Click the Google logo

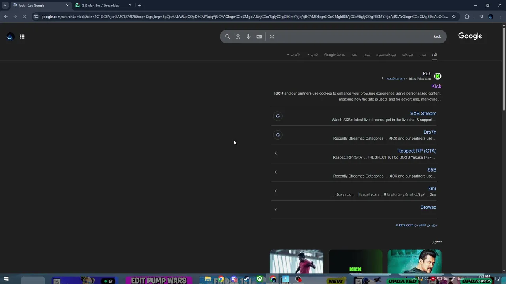(x=470, y=36)
